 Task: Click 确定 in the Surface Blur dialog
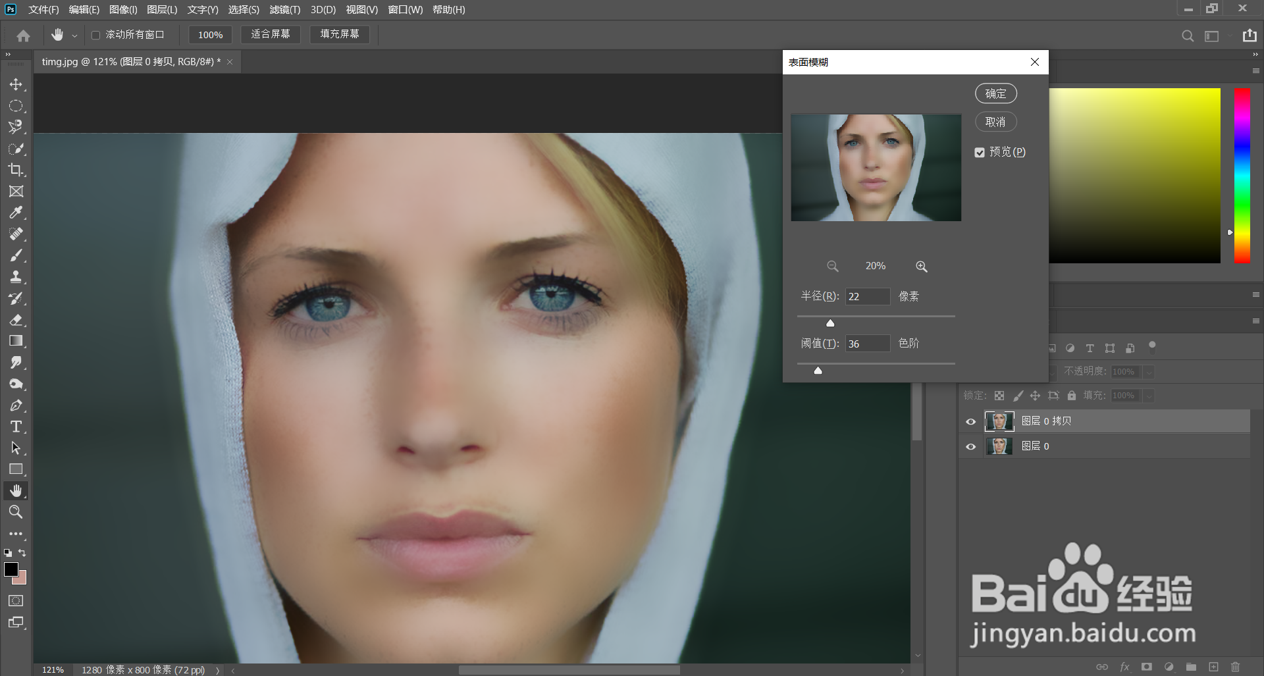click(995, 93)
